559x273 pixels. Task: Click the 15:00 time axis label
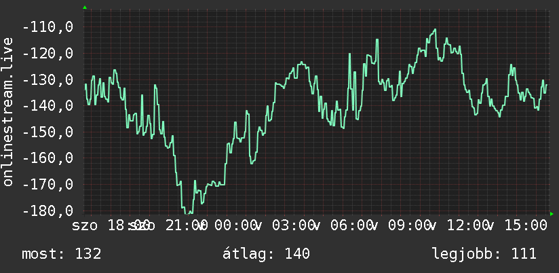(x=526, y=225)
